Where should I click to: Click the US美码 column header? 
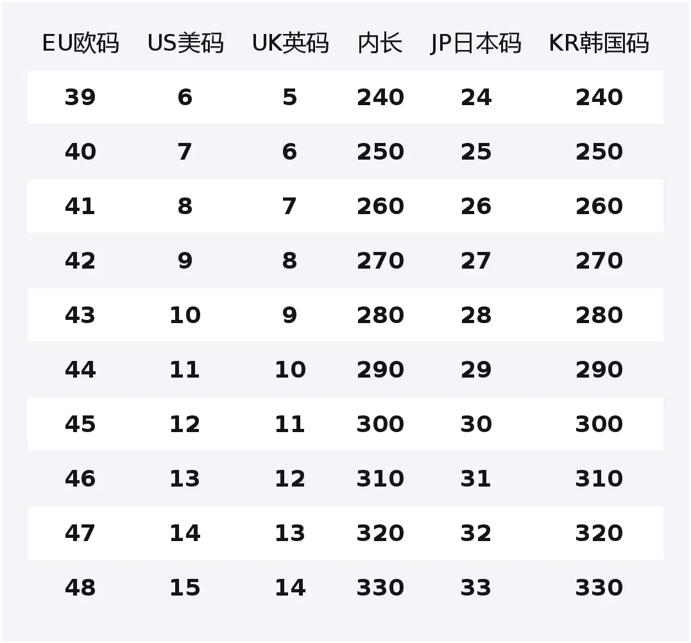coord(185,43)
